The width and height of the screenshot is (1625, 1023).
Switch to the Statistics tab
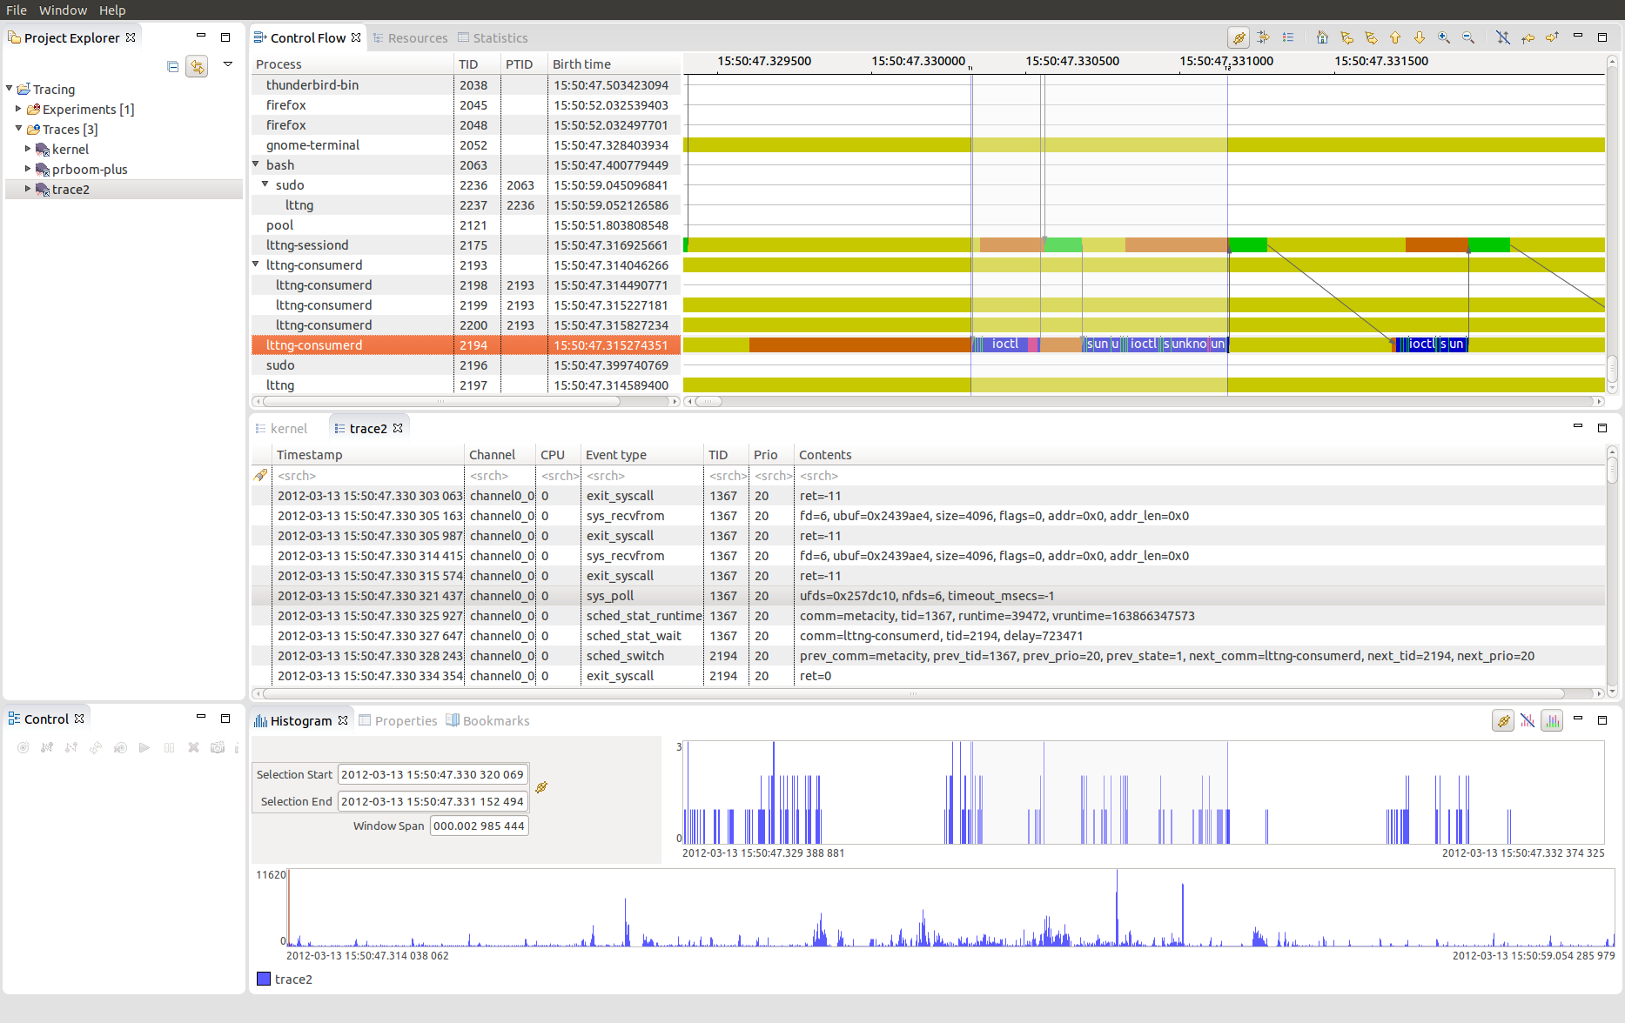pos(493,38)
